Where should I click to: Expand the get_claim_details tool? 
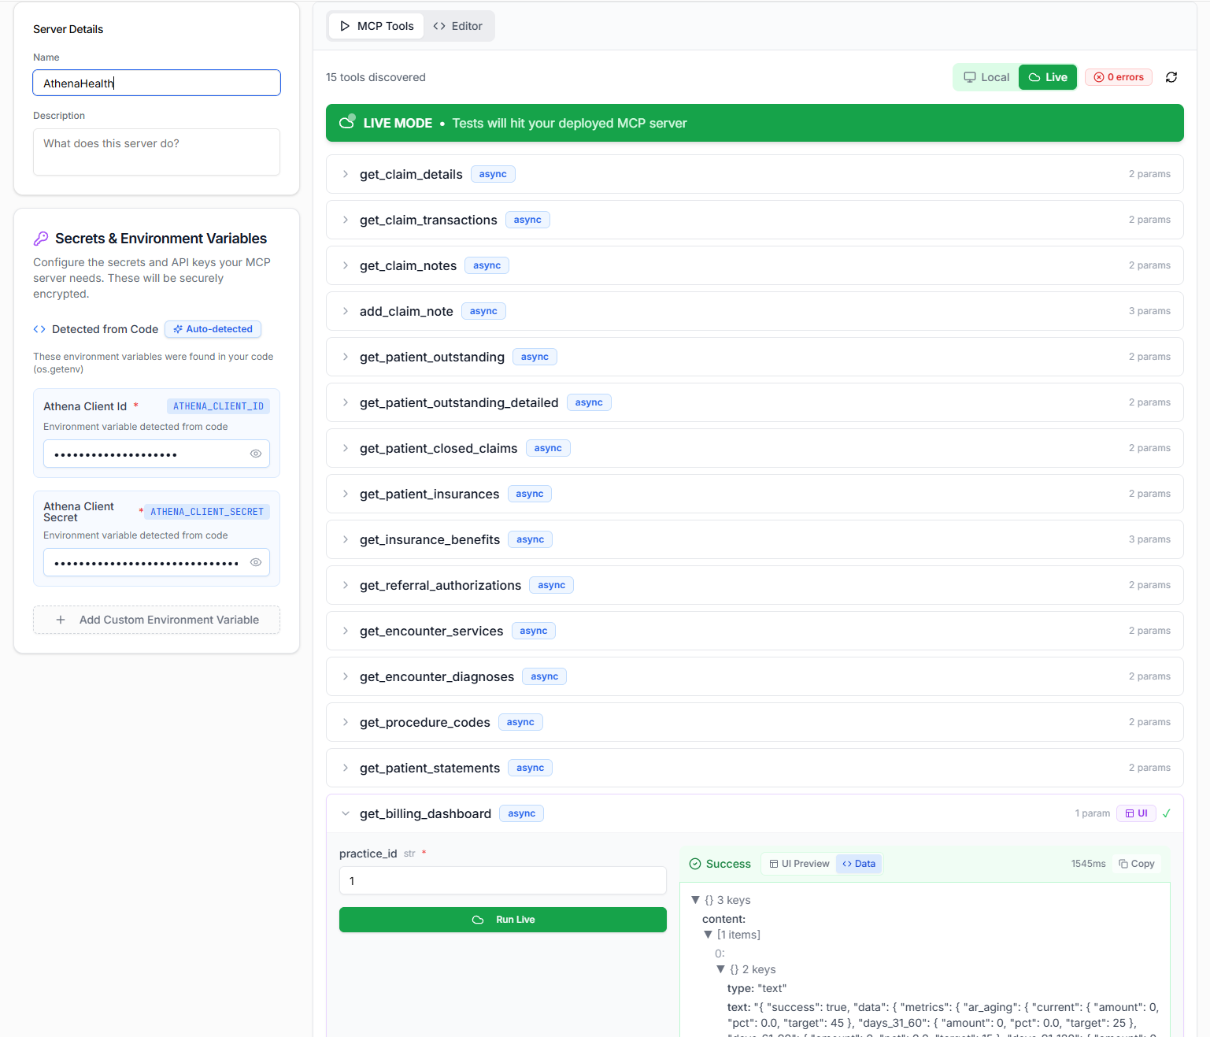346,174
